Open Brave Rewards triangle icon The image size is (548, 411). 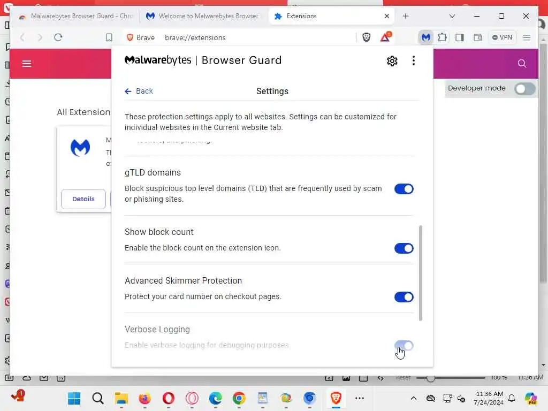click(385, 37)
